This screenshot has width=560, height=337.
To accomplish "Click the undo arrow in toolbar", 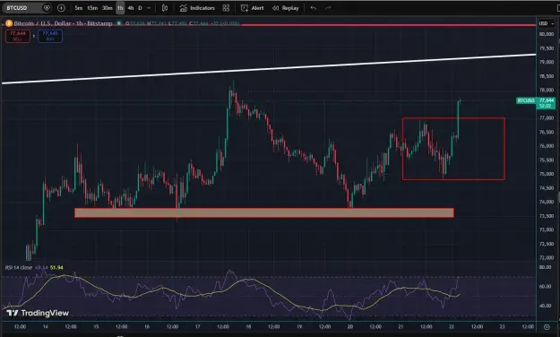I will pyautogui.click(x=314, y=8).
